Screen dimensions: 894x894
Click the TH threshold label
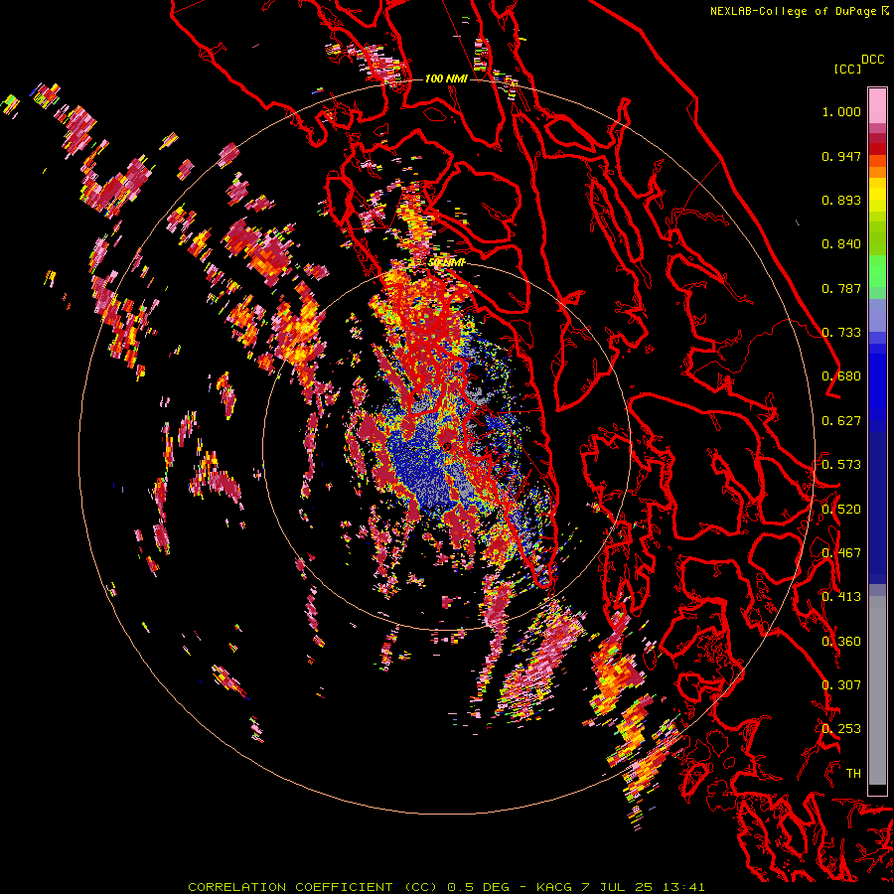coord(853,774)
